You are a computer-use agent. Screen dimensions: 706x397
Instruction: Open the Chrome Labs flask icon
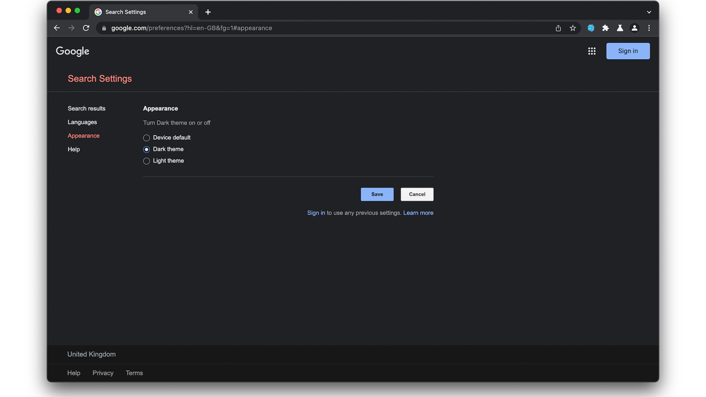click(620, 28)
